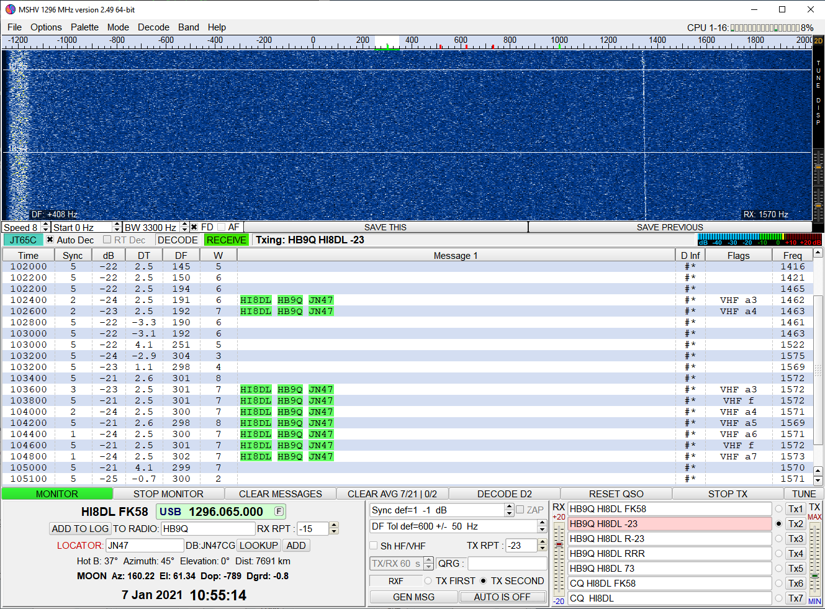825x609 pixels.
Task: Disable the Auto Dec checkbox
Action: click(50, 240)
